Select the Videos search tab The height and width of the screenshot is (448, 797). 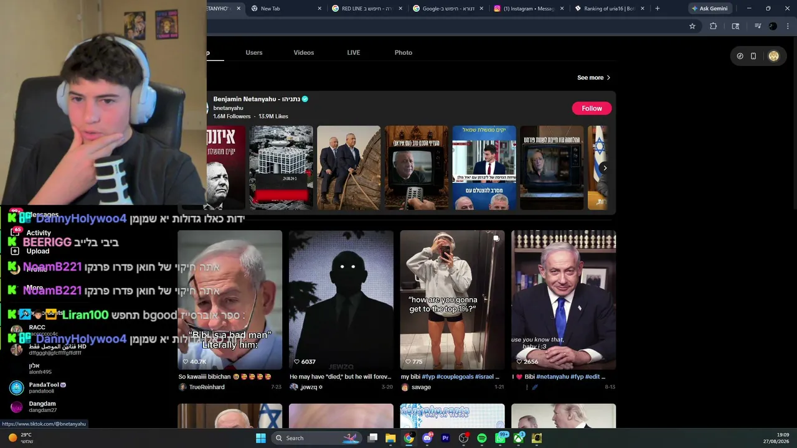coord(304,52)
